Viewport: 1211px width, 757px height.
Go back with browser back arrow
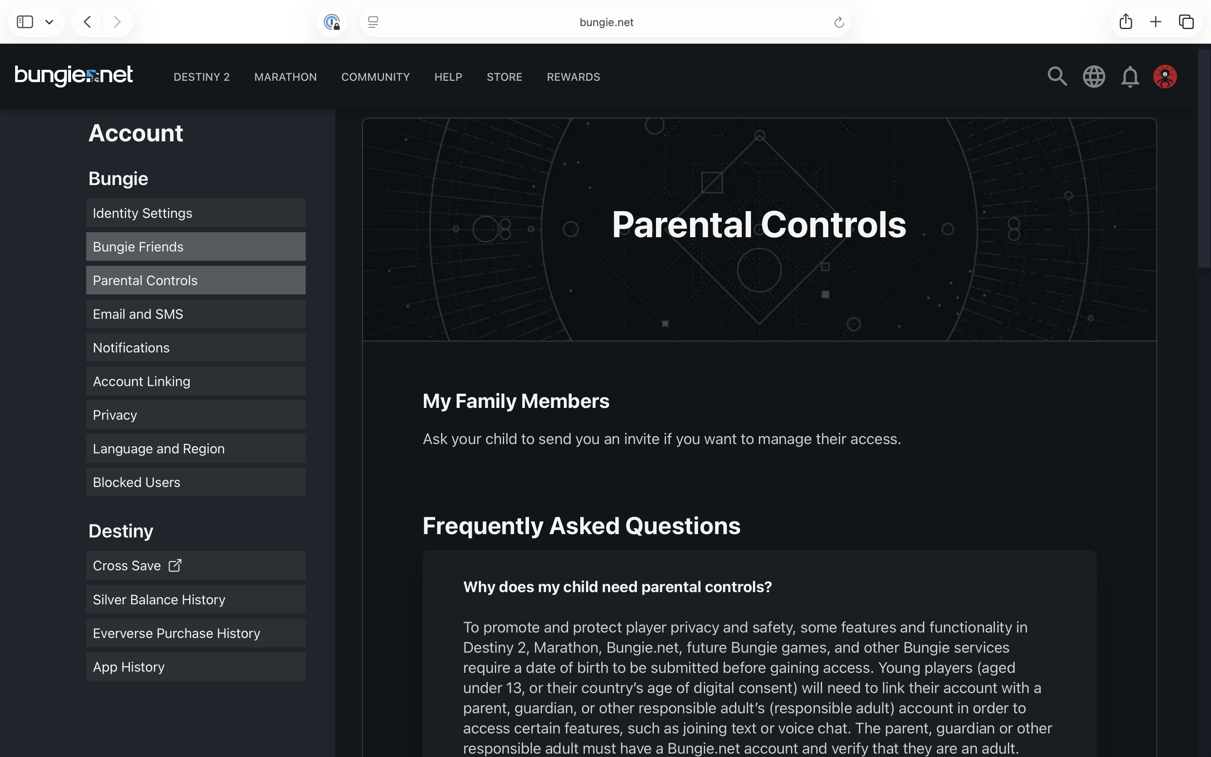(87, 21)
